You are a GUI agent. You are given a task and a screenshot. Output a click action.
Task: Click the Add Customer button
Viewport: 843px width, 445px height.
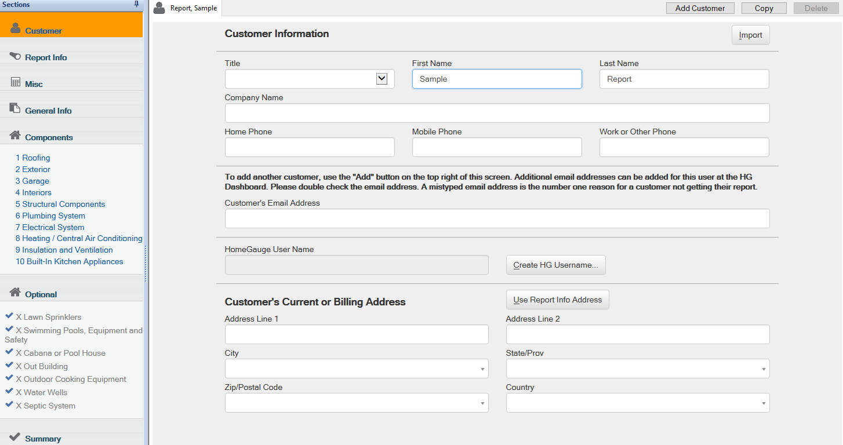tap(700, 8)
